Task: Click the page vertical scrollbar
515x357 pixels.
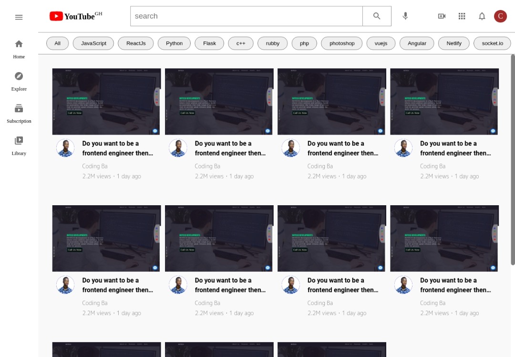Action: (513, 160)
